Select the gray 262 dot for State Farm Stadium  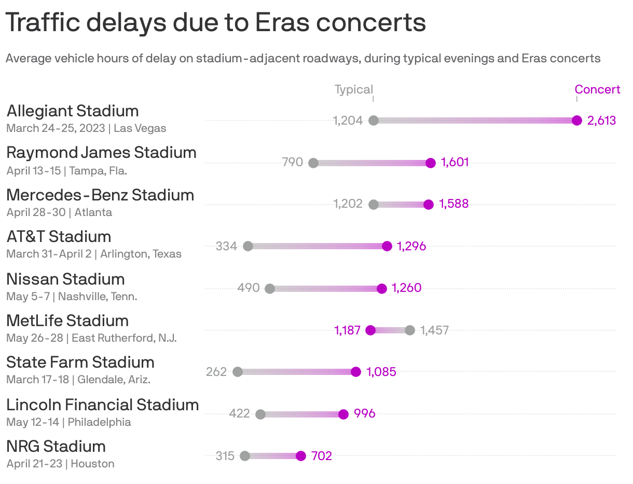pyautogui.click(x=238, y=372)
